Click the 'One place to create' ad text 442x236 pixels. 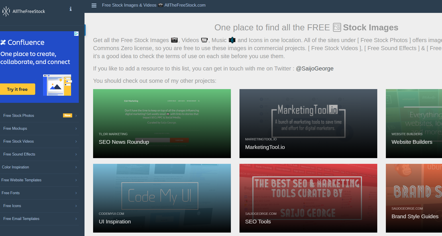(35, 58)
